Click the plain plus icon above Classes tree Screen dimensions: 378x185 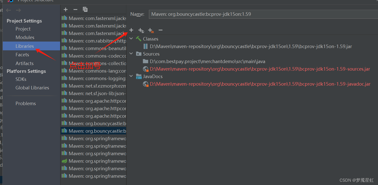tap(131, 30)
